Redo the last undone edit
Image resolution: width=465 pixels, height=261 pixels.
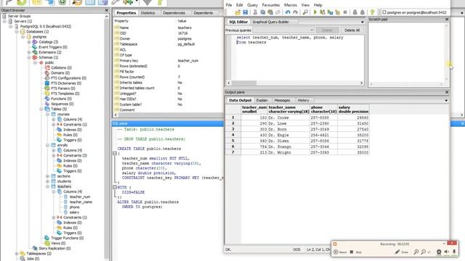coord(295,12)
